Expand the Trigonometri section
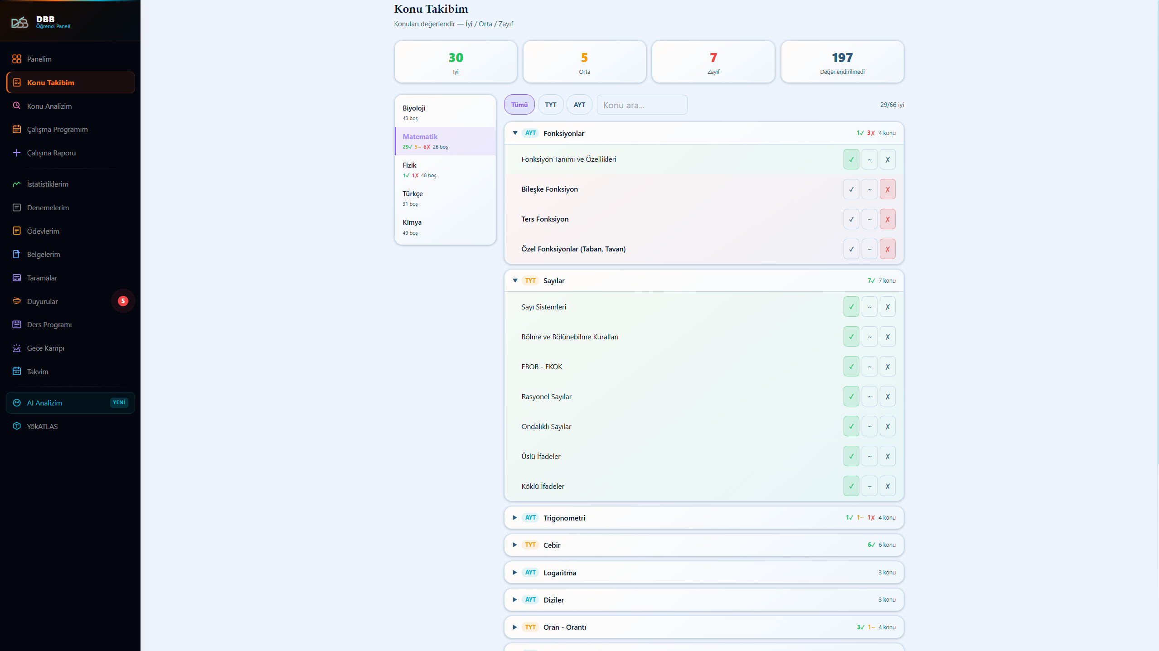 pyautogui.click(x=515, y=518)
